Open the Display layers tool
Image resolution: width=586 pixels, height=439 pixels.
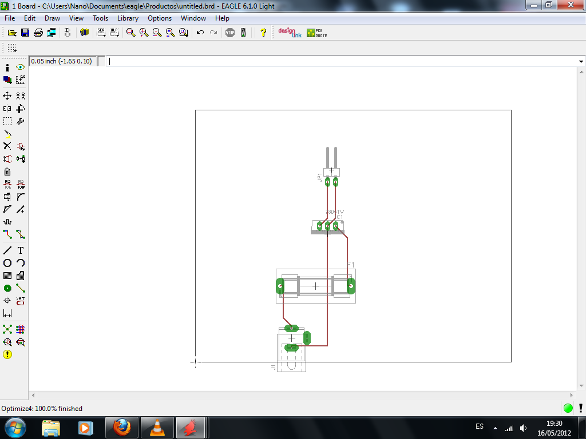point(7,79)
